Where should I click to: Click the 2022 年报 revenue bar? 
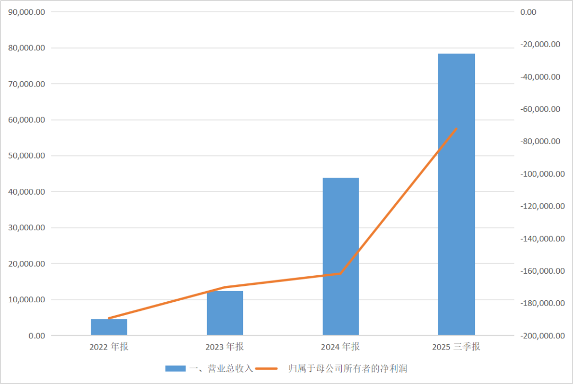pyautogui.click(x=109, y=327)
